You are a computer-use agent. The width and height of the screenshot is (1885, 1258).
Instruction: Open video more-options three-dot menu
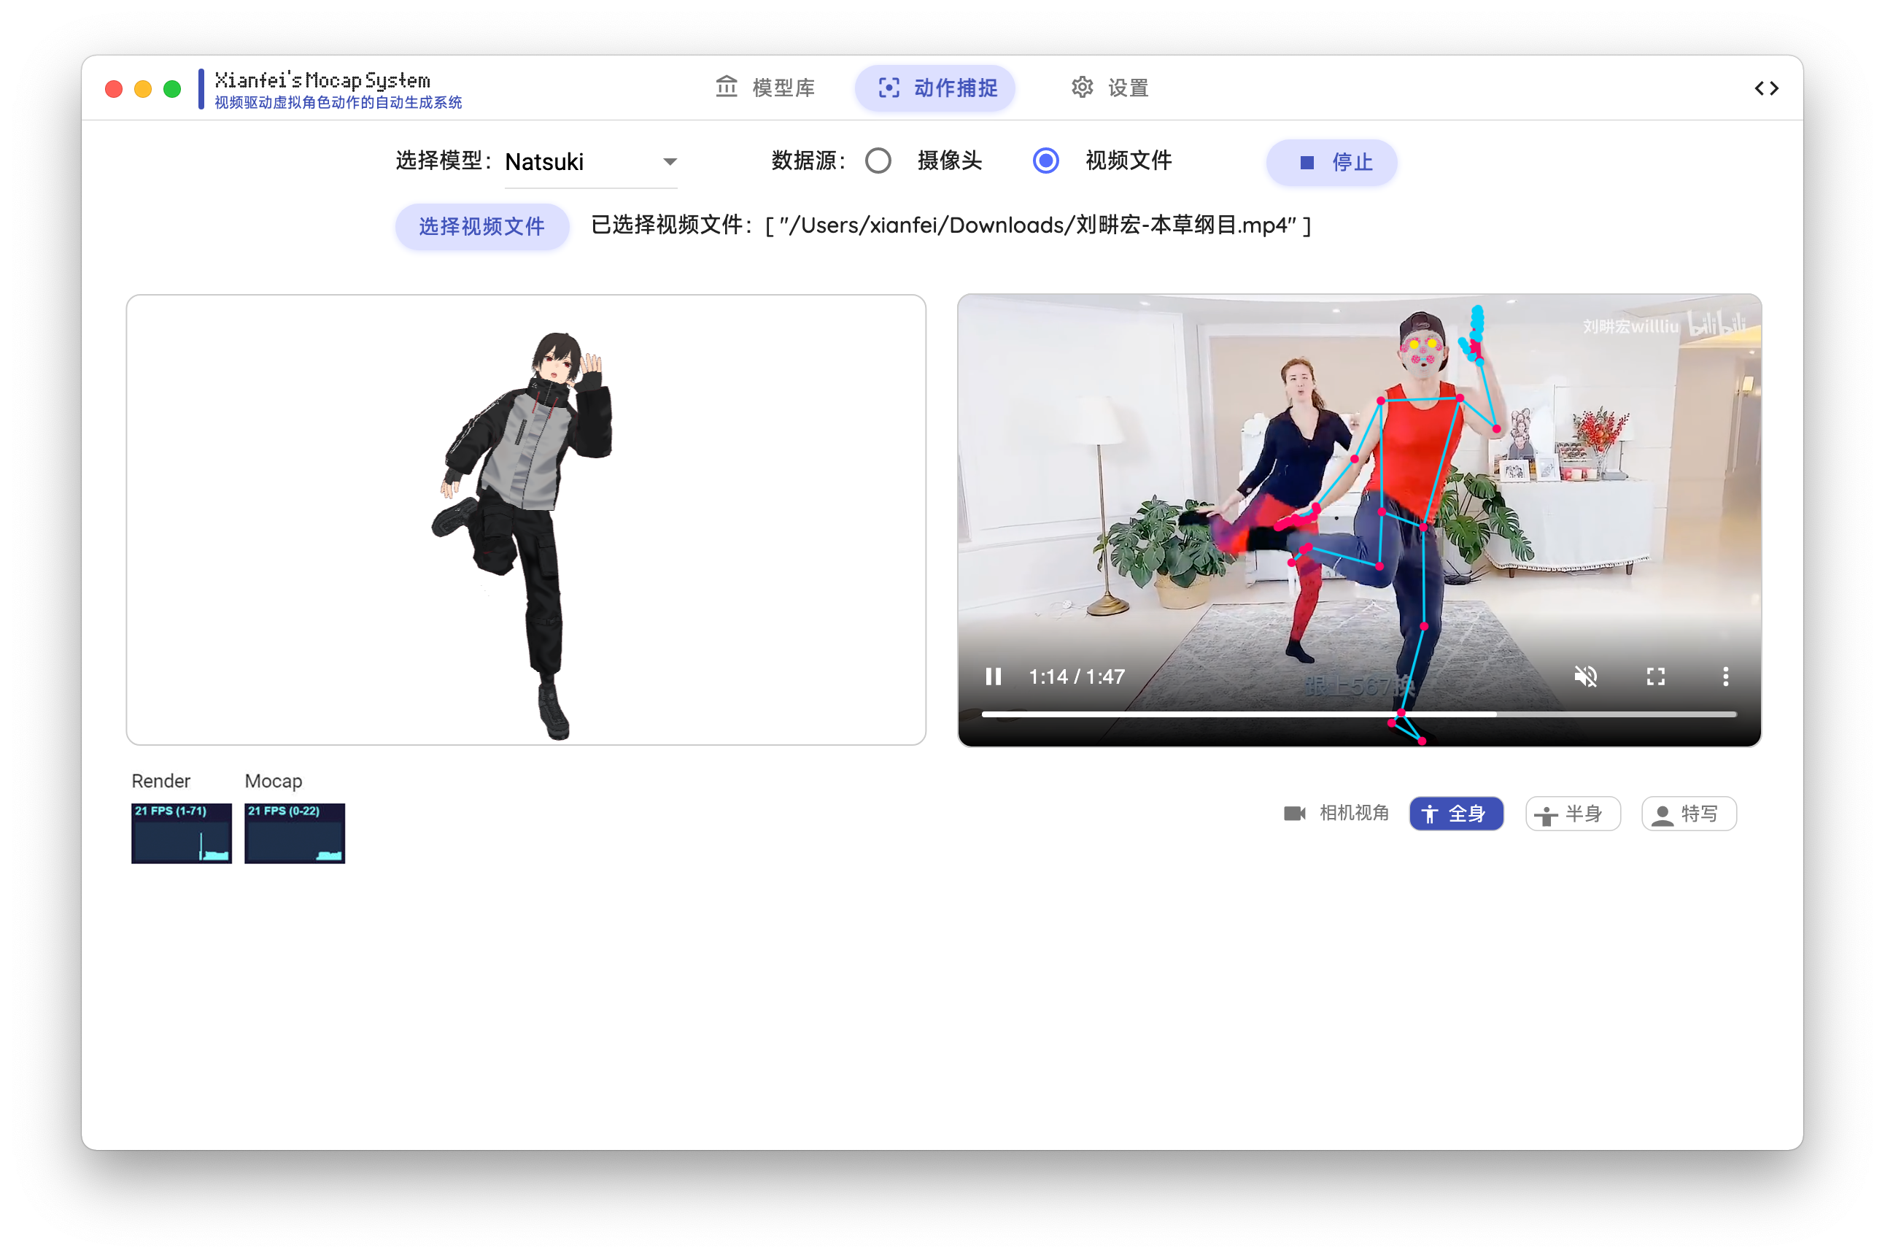coord(1725,676)
